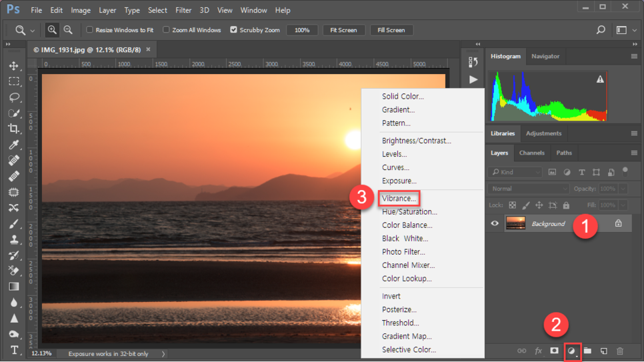Select the Horizontal Type tool
The image size is (644, 362).
pyautogui.click(x=13, y=350)
